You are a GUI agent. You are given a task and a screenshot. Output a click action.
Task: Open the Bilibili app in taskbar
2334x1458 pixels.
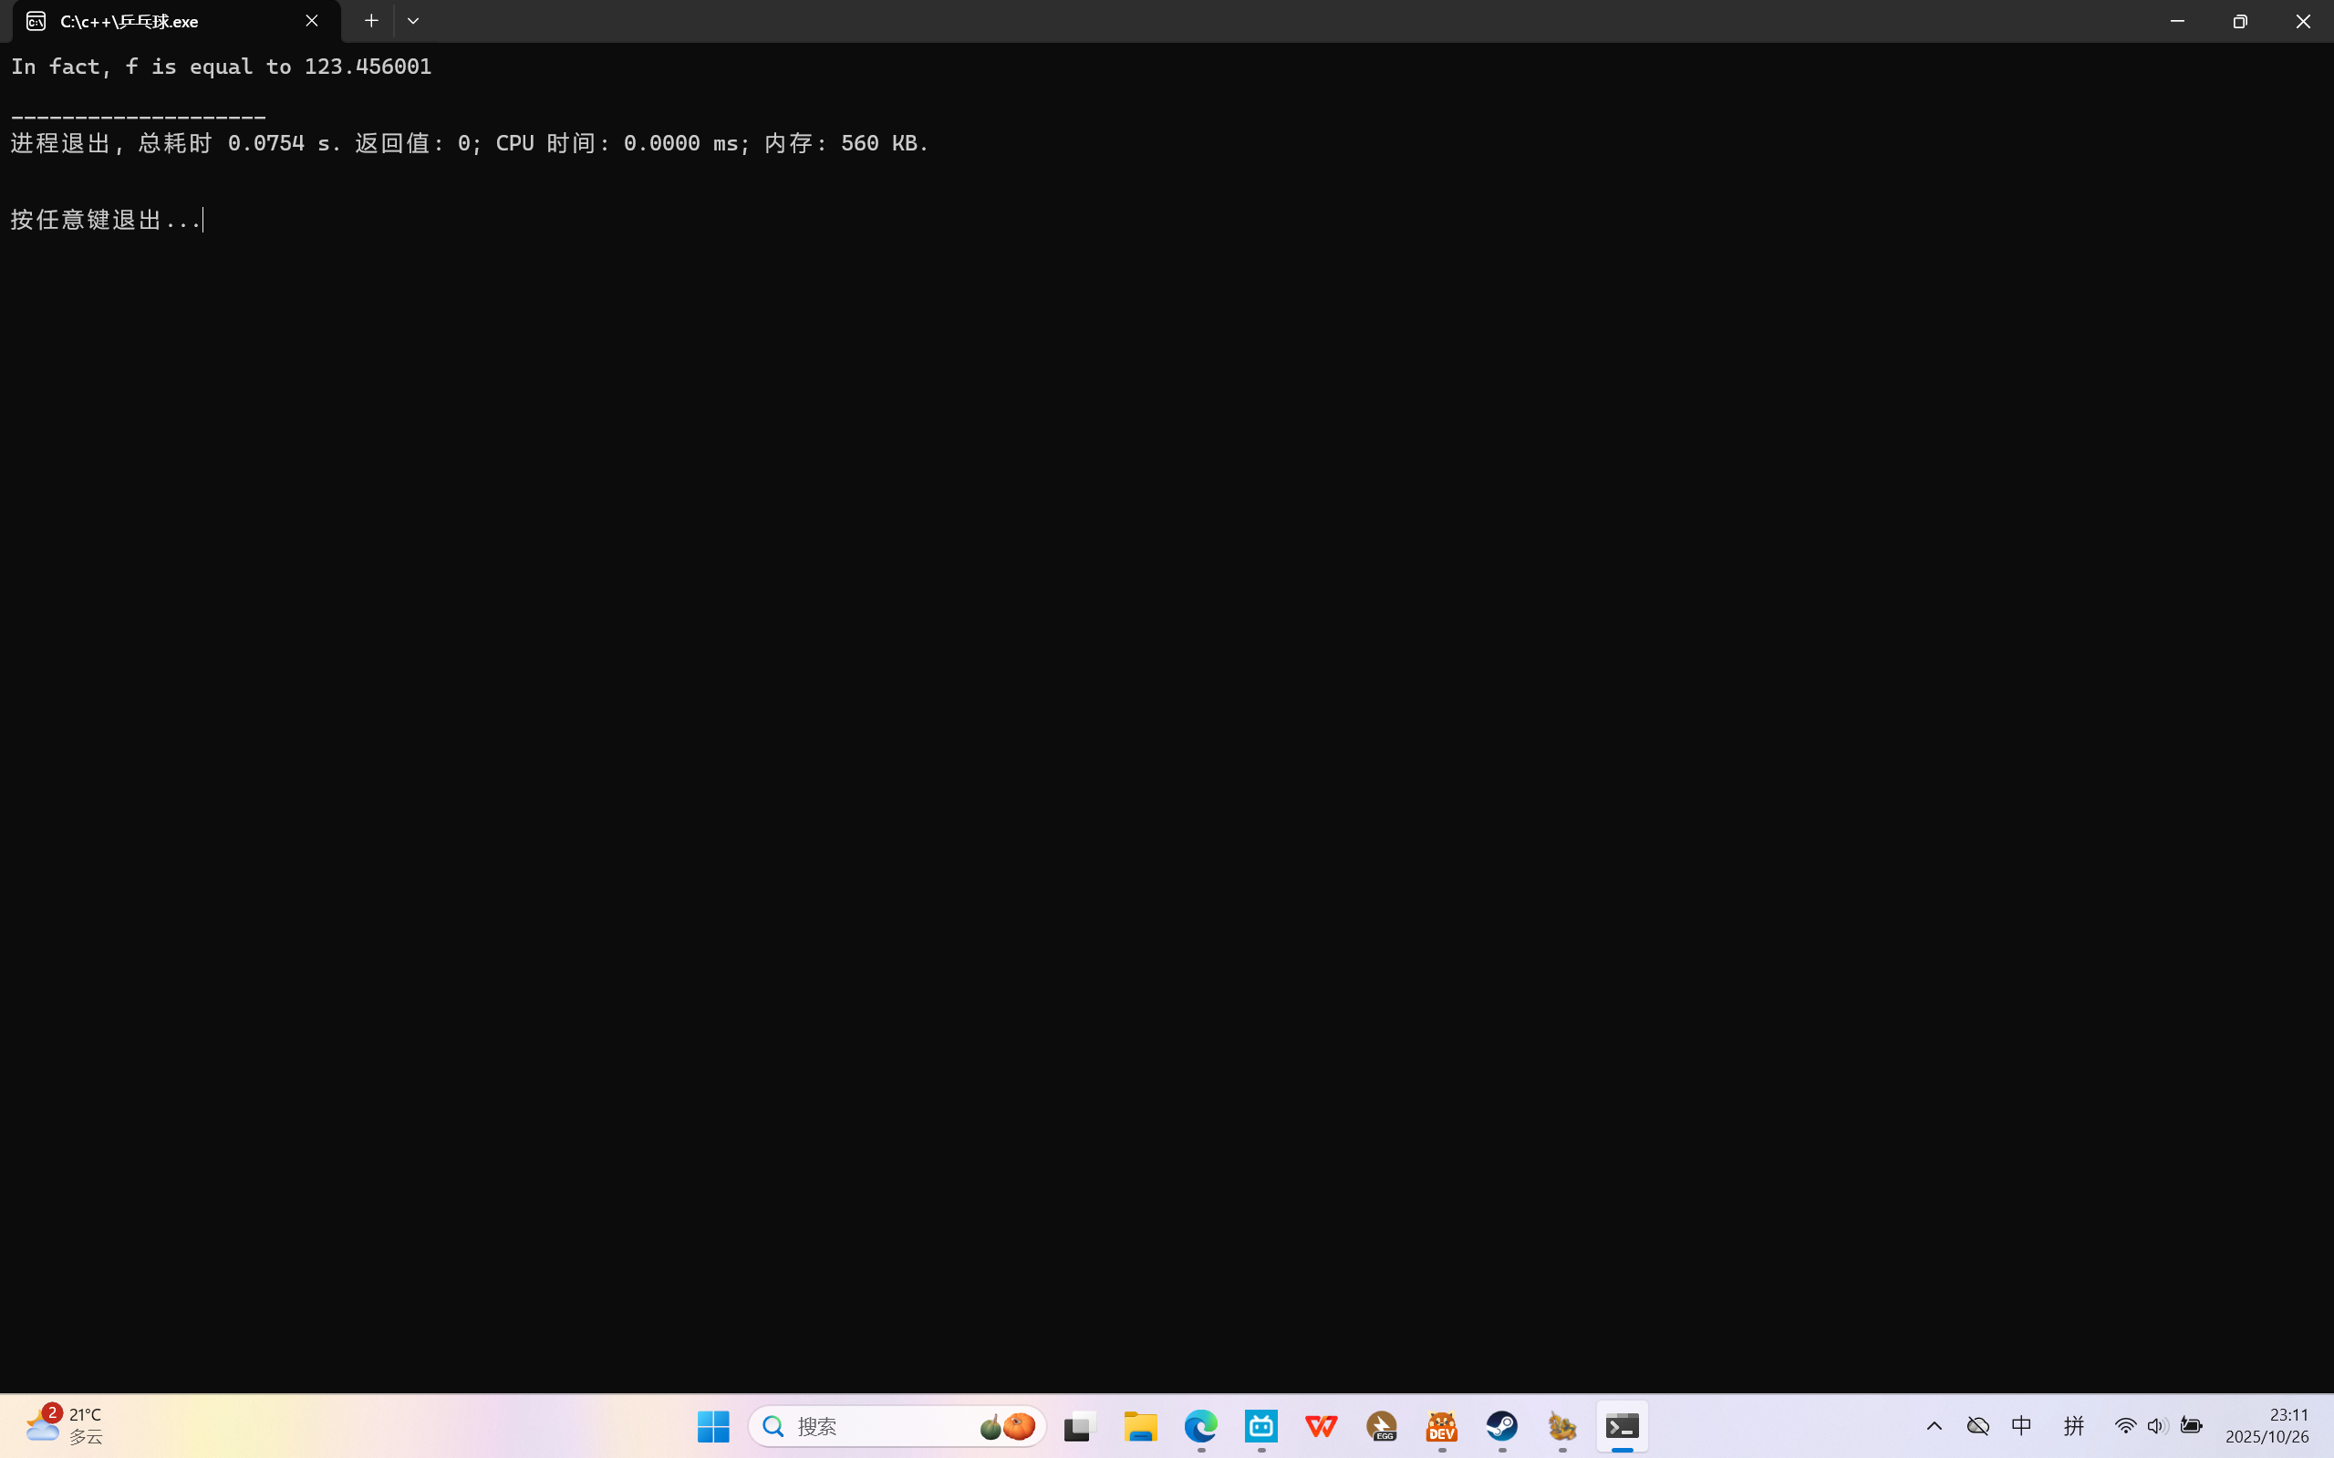(x=1260, y=1425)
